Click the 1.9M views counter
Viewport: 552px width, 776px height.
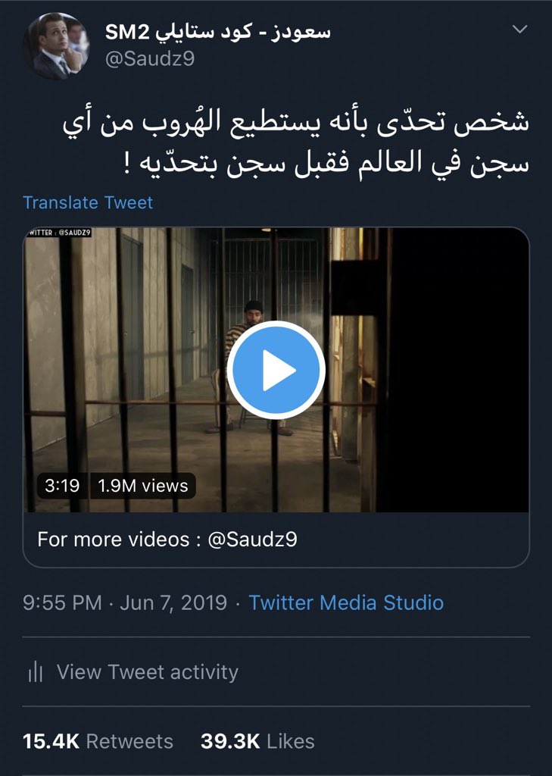pyautogui.click(x=143, y=486)
